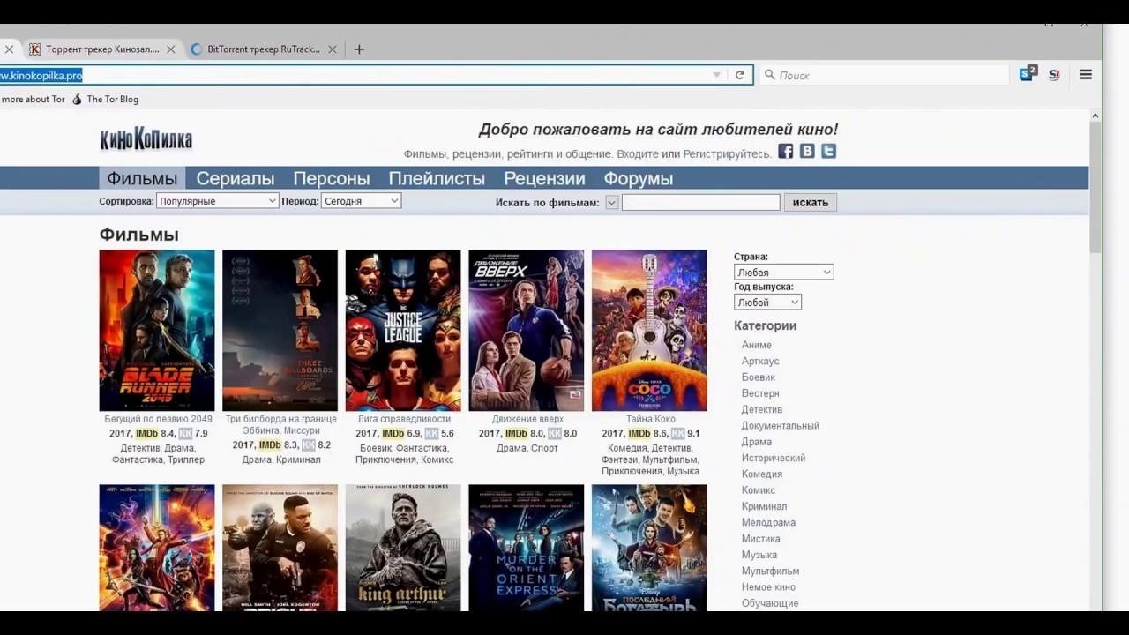The width and height of the screenshot is (1129, 635).
Task: Open King Arthur movie poster
Action: (x=403, y=548)
